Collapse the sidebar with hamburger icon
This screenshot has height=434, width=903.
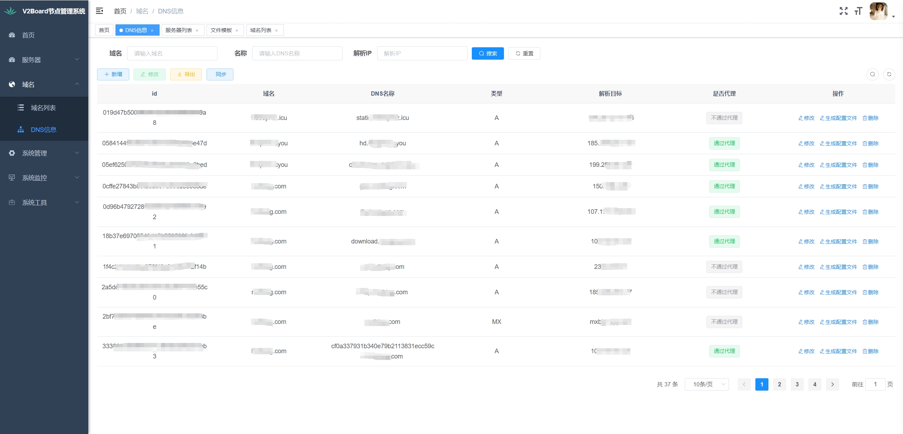(x=100, y=11)
